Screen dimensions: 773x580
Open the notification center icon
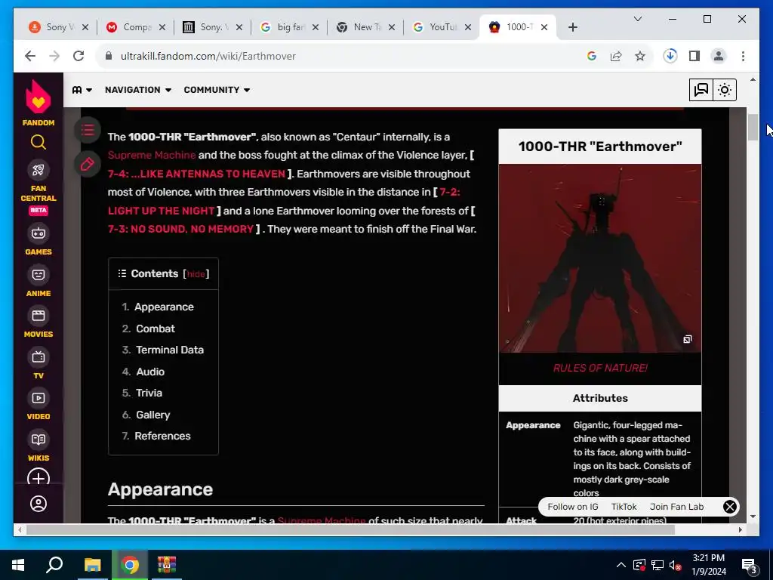749,566
